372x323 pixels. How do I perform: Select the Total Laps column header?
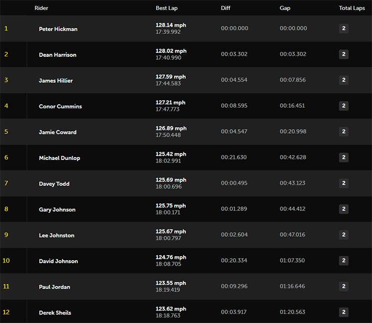pos(352,8)
